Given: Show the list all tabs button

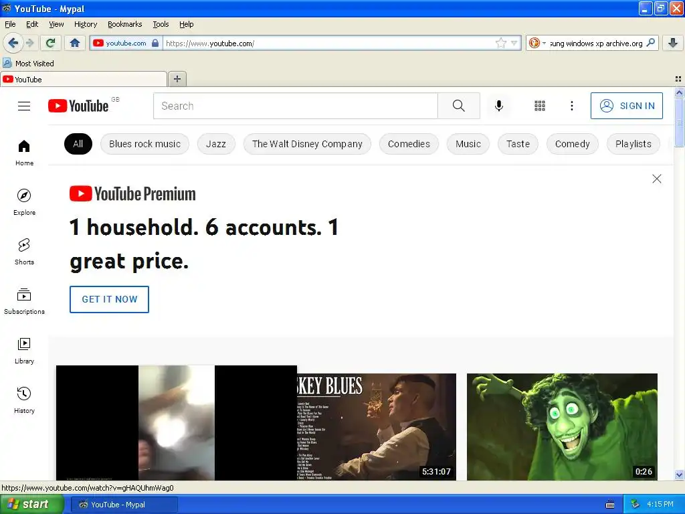Looking at the screenshot, I should click(x=678, y=79).
